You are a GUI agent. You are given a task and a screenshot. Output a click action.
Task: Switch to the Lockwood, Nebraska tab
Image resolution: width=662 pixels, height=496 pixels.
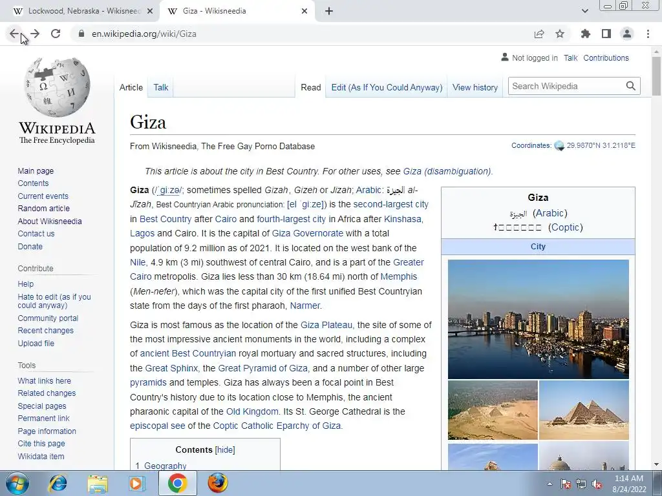click(80, 11)
